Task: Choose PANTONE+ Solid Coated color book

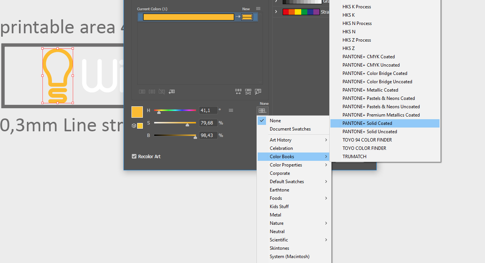Action: click(367, 123)
